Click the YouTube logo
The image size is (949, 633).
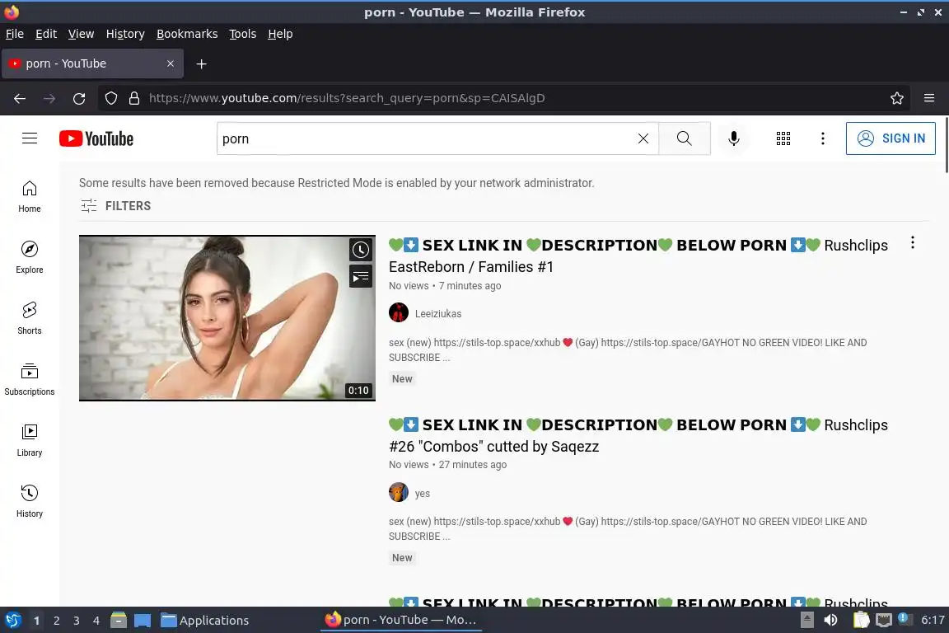click(x=96, y=138)
